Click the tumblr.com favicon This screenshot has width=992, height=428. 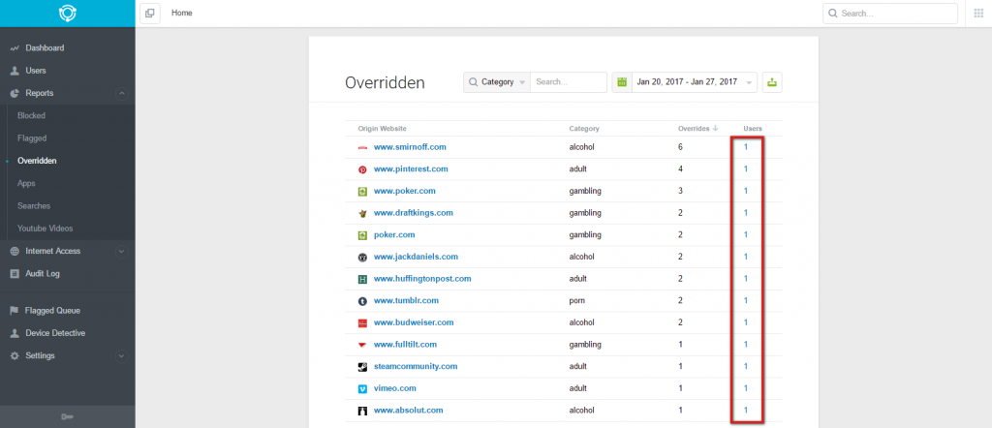(x=362, y=301)
